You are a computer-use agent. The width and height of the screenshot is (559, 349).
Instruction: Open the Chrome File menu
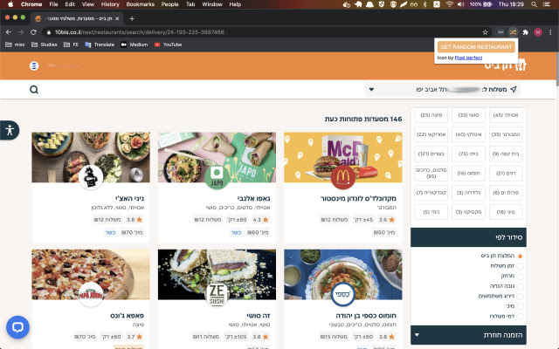53,4
